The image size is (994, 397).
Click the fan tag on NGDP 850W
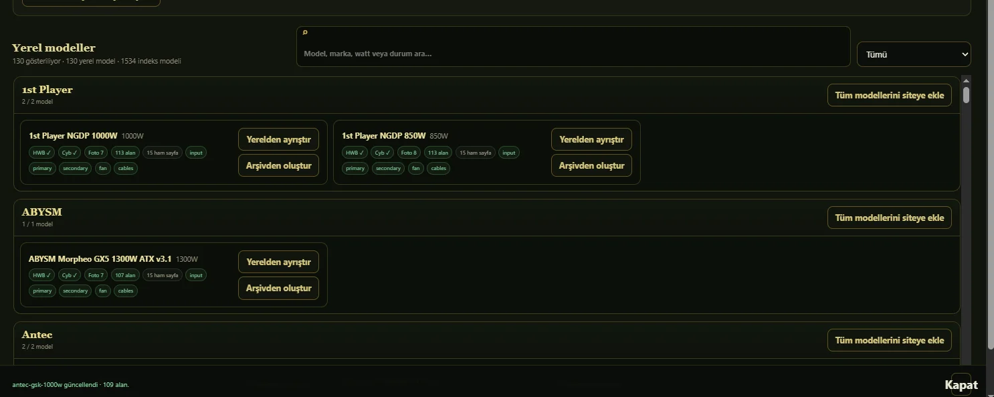(416, 168)
